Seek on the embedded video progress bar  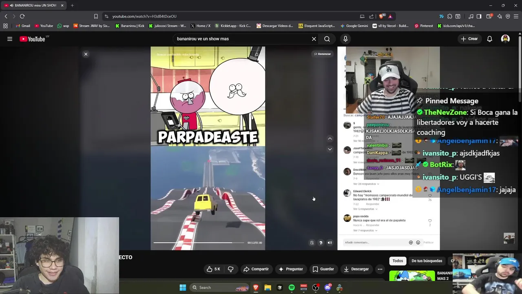[199, 243]
